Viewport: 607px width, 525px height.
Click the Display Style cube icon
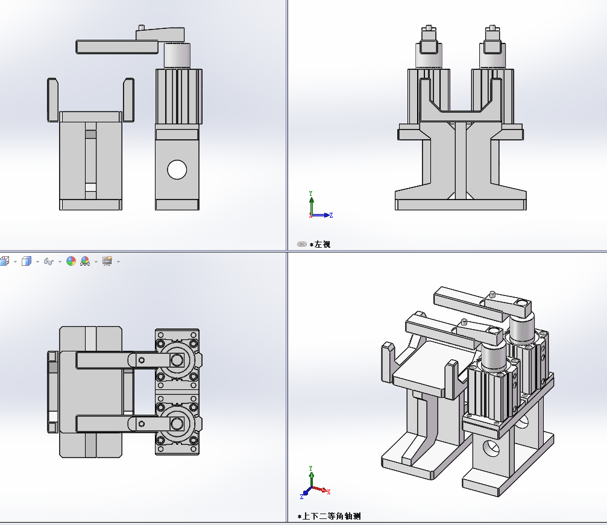pyautogui.click(x=27, y=262)
